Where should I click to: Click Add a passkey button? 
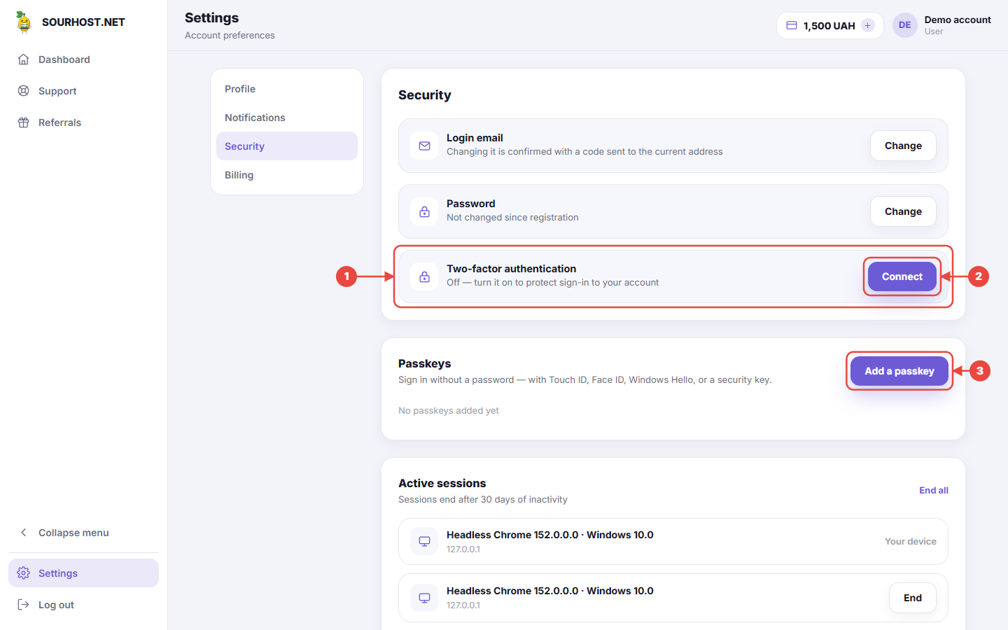tap(899, 371)
